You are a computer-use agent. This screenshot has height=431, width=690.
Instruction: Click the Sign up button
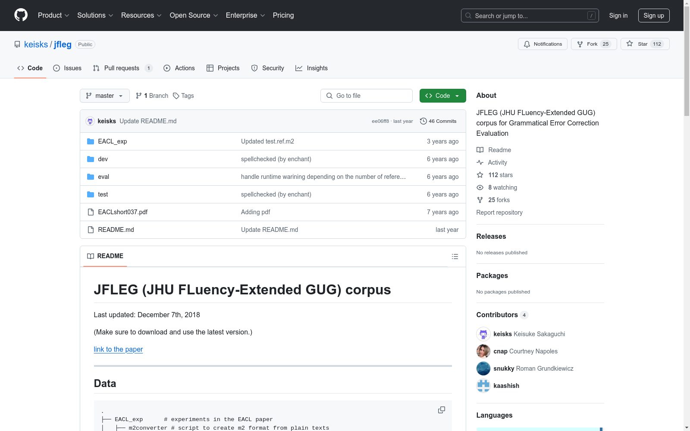(x=654, y=16)
